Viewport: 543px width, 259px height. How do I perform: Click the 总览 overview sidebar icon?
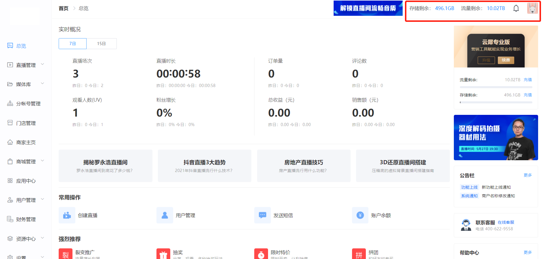pos(10,45)
